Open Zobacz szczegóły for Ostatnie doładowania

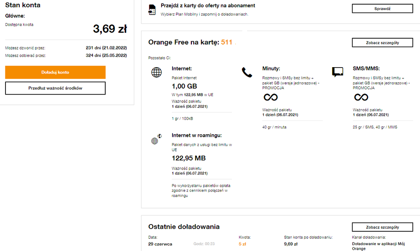point(382,227)
